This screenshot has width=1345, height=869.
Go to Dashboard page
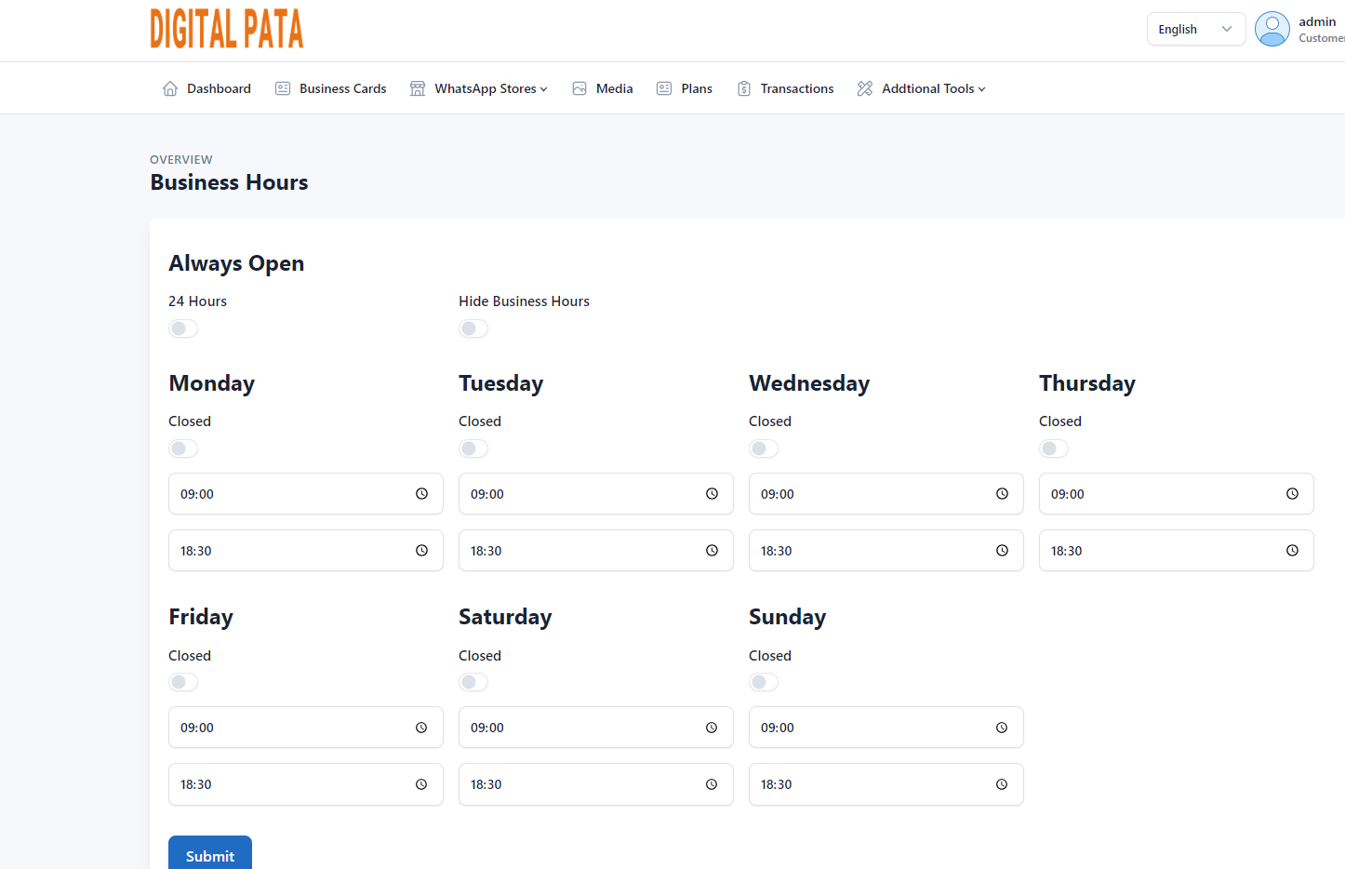pos(206,88)
